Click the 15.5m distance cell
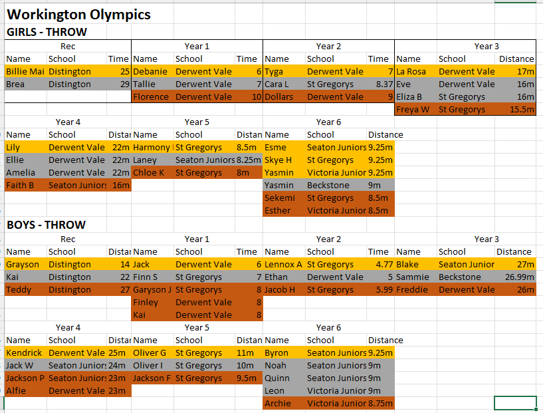543x413 pixels. click(x=517, y=109)
